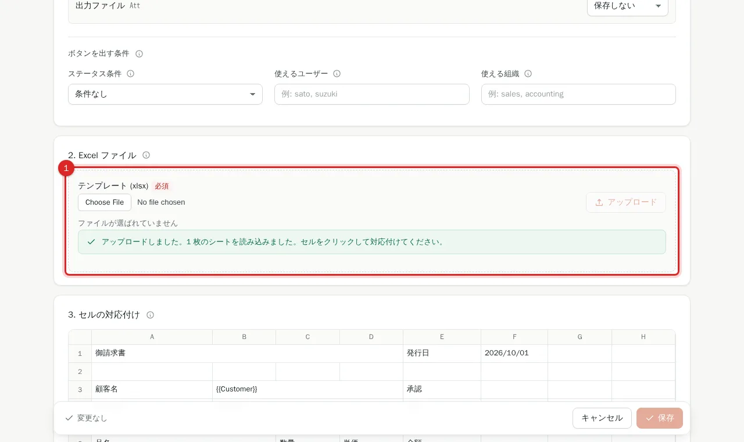Click the アップロードしました success message
Image resolution: width=744 pixels, height=442 pixels.
[x=372, y=242]
